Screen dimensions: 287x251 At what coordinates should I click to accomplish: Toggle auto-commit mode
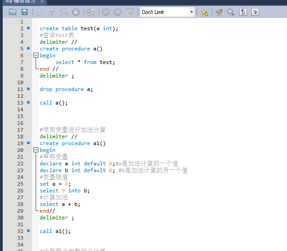click(130, 12)
